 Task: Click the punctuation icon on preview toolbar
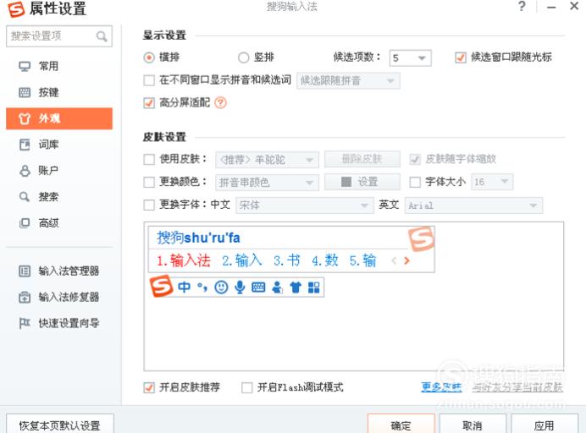coord(202,287)
